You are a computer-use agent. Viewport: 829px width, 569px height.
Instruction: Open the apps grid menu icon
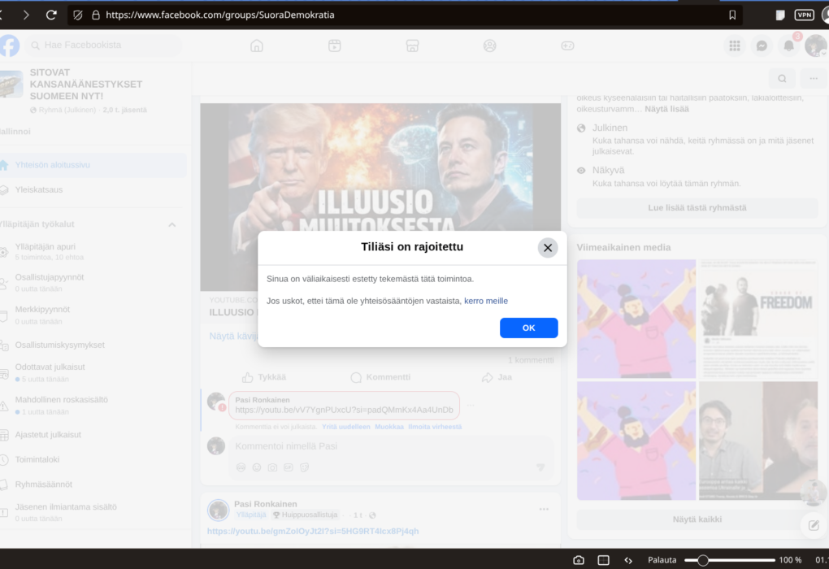tap(735, 46)
